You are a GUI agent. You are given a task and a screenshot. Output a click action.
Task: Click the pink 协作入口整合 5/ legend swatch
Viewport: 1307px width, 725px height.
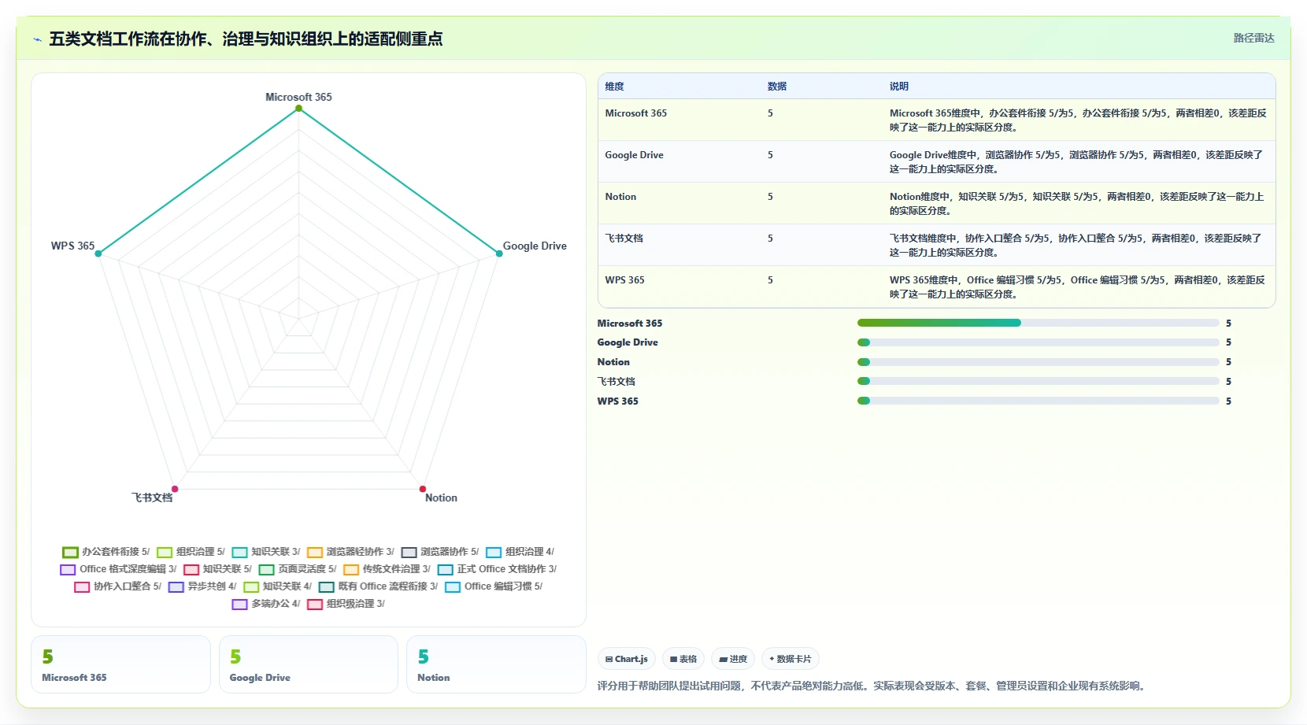[82, 586]
